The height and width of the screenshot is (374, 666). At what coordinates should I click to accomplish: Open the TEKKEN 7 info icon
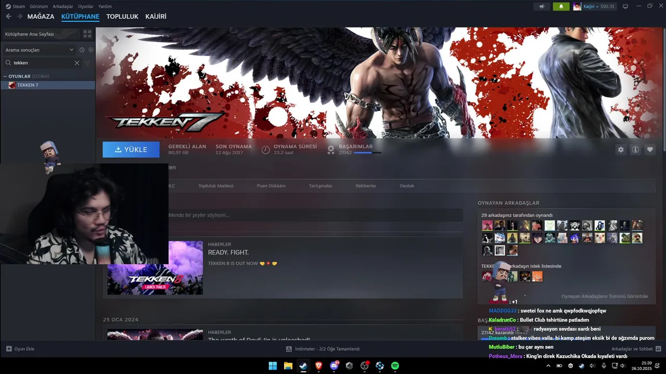click(635, 150)
